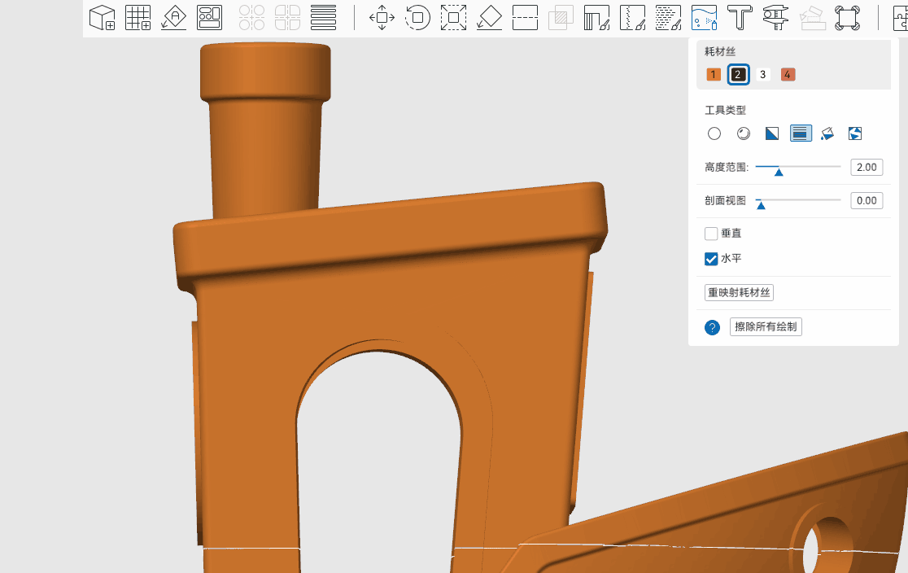908x573 pixels.
Task: Select filament 2 black swatch
Action: click(x=738, y=74)
